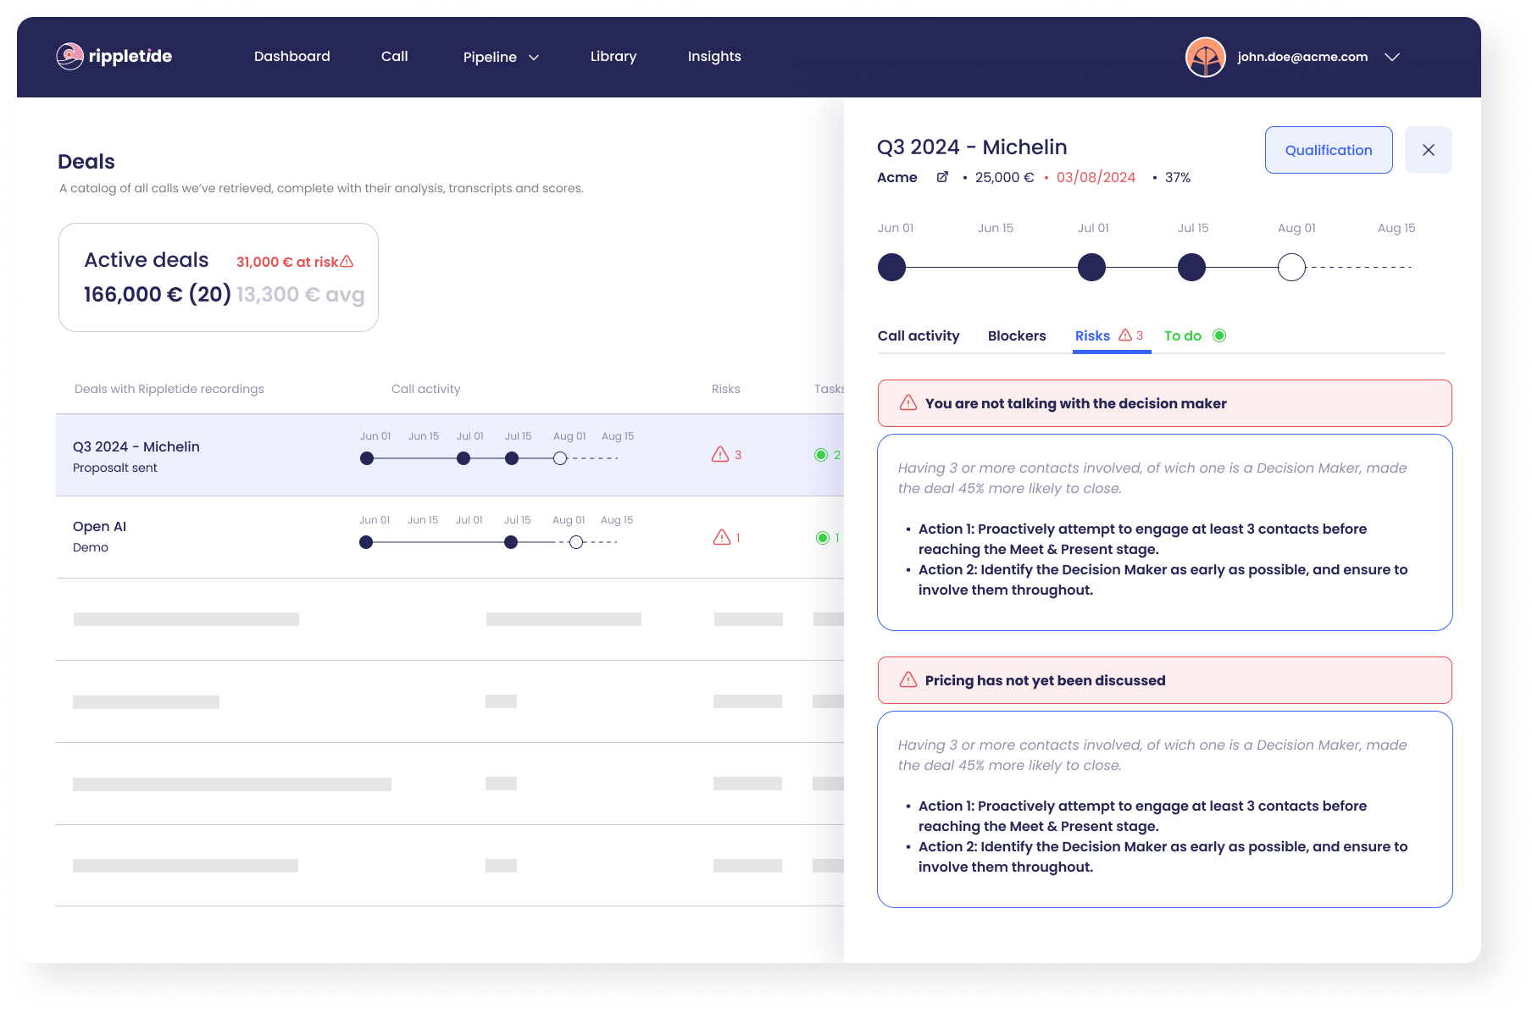This screenshot has width=1532, height=1014.
Task: Click the 25,000 € deal amount
Action: coord(1004,177)
